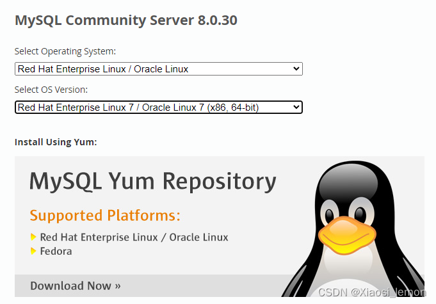Click the 'Select Operating System:' label

coord(65,51)
